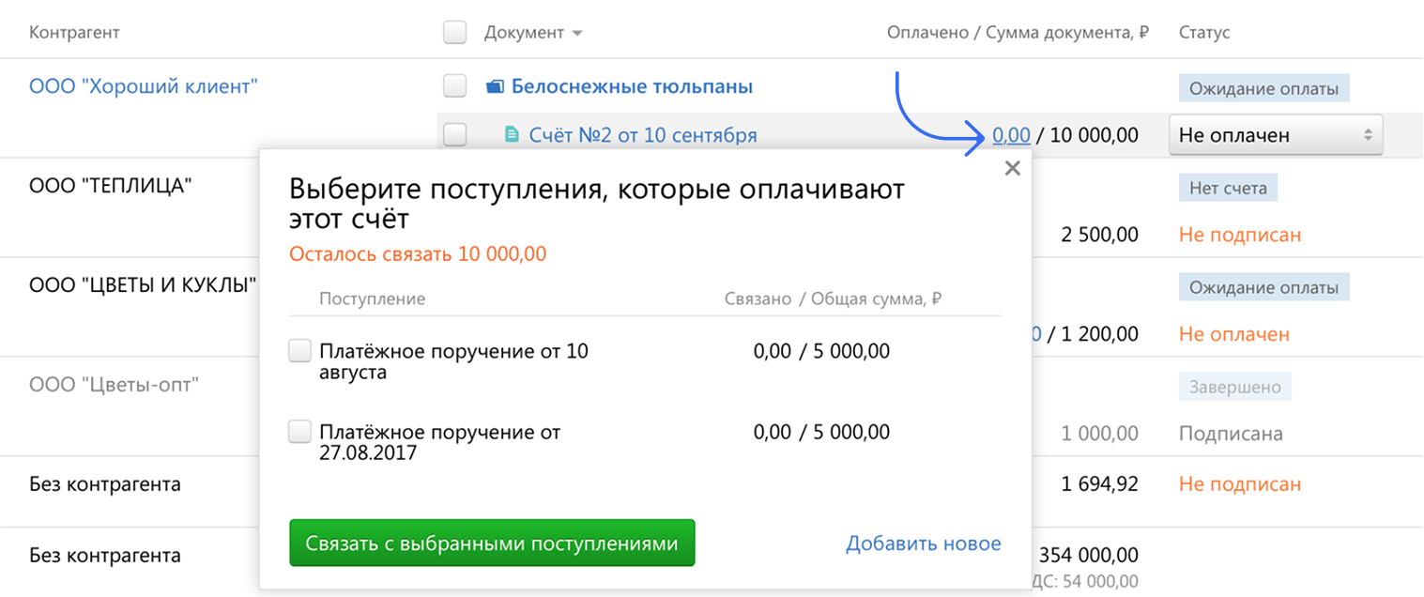Image resolution: width=1424 pixels, height=597 pixels.
Task: Click the Добавить новое link
Action: pyautogui.click(x=923, y=543)
